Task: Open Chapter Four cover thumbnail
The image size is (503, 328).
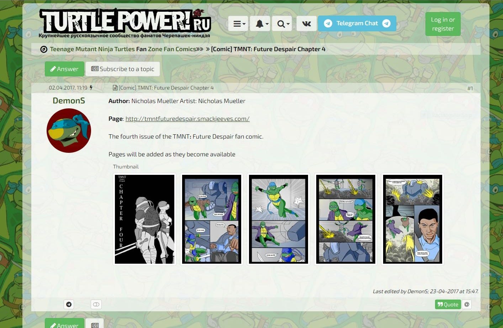Action: 144,219
